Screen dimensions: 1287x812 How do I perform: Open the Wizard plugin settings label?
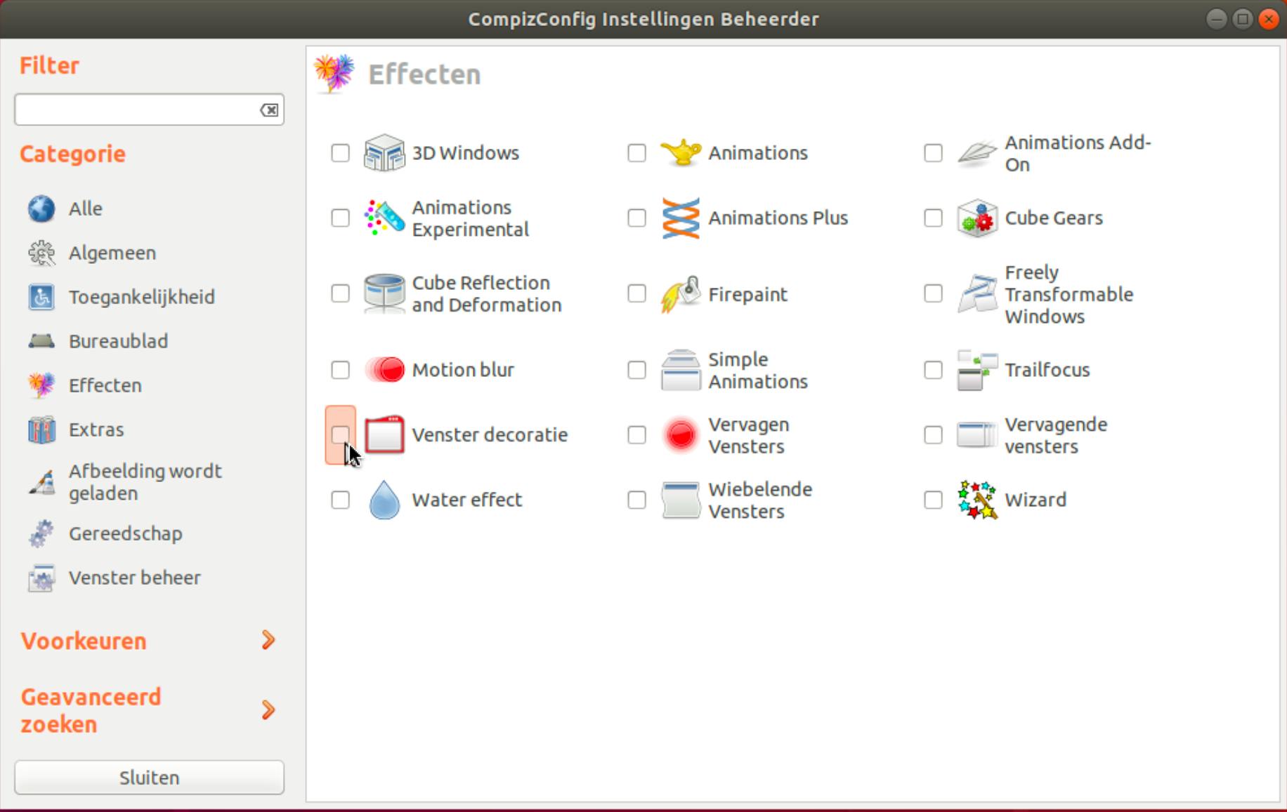(1036, 500)
